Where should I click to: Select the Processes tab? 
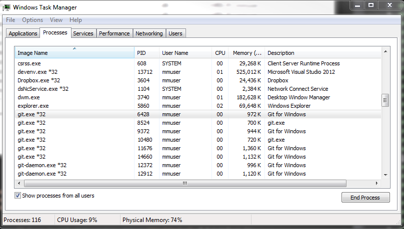pos(55,32)
